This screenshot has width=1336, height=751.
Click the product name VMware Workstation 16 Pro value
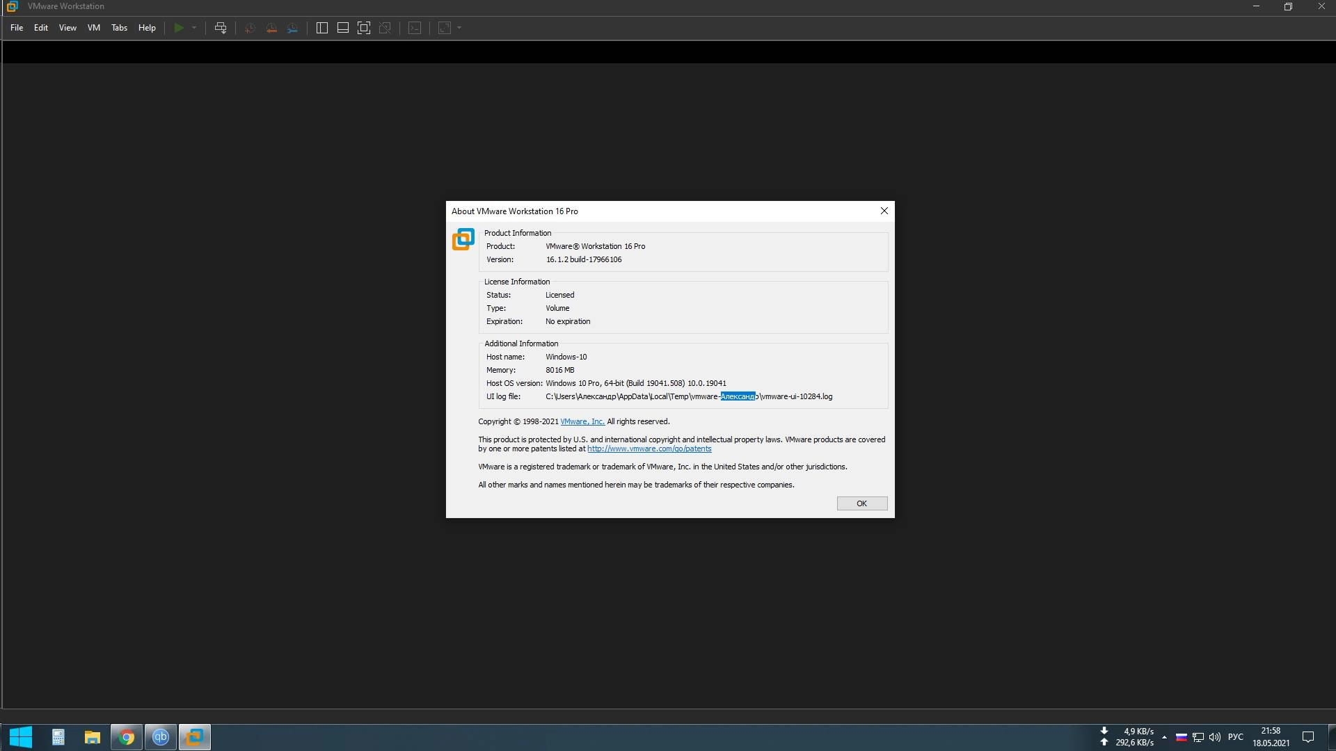tap(596, 246)
